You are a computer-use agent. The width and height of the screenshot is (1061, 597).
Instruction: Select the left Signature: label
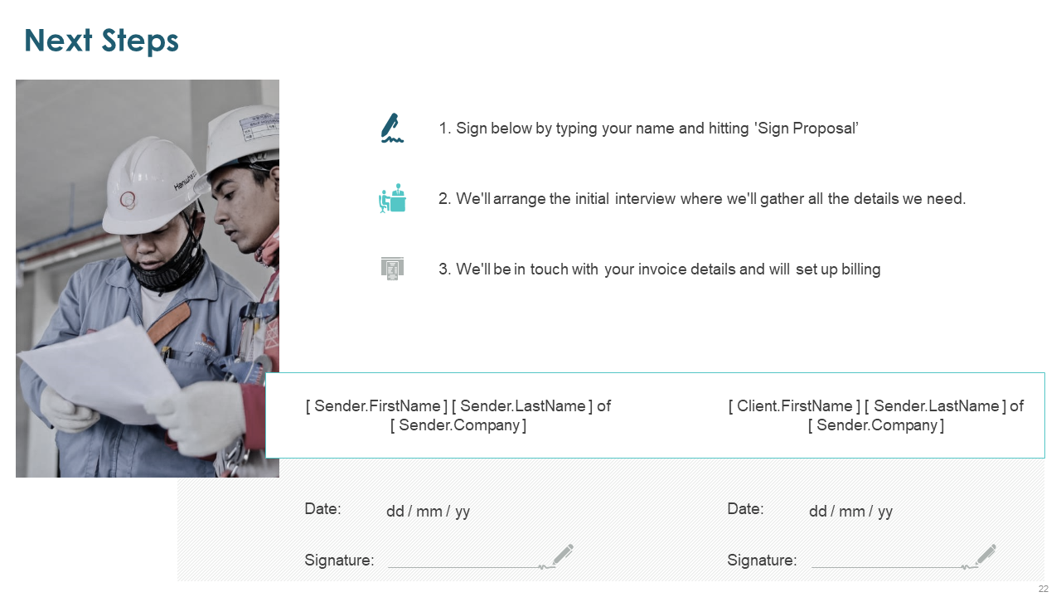339,561
